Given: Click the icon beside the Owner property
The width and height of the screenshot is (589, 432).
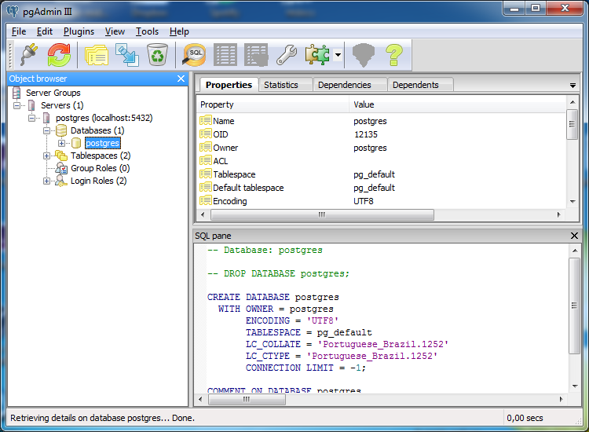Looking at the screenshot, I should click(x=206, y=147).
